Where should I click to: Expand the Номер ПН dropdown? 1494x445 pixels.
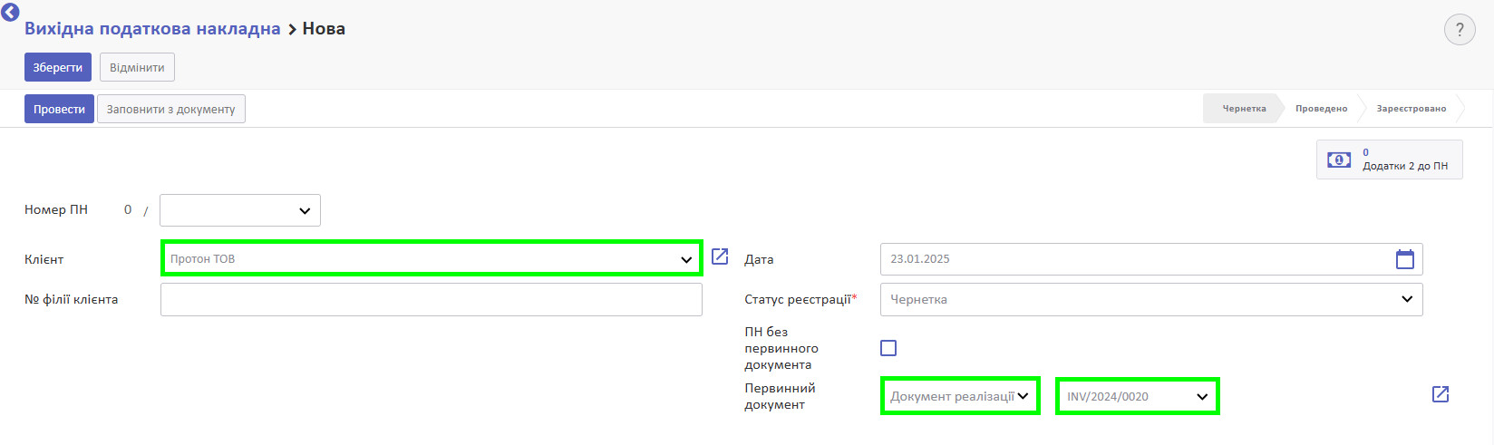(240, 210)
